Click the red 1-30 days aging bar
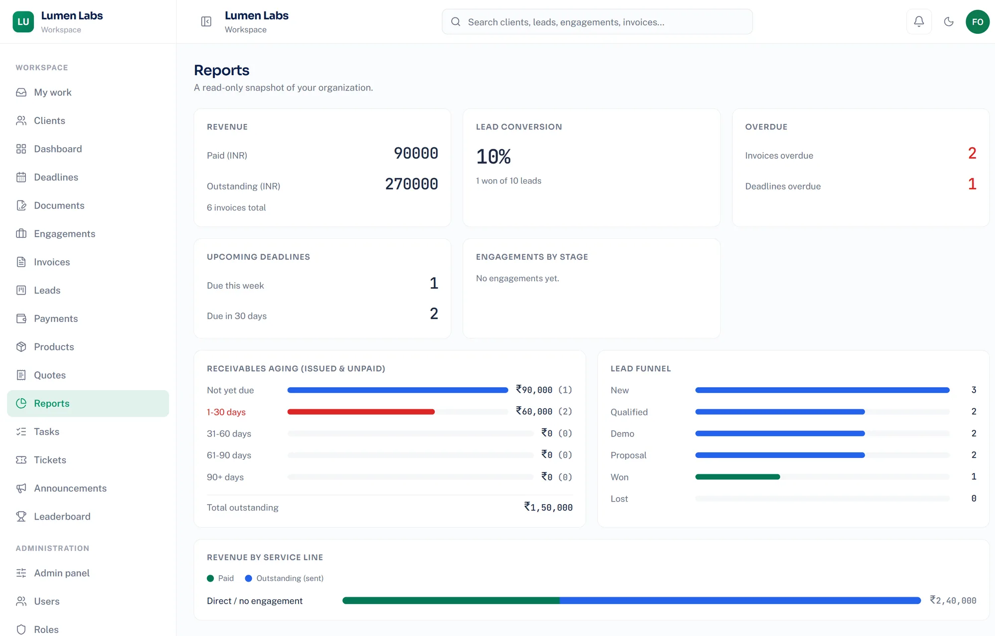The image size is (995, 636). (361, 412)
